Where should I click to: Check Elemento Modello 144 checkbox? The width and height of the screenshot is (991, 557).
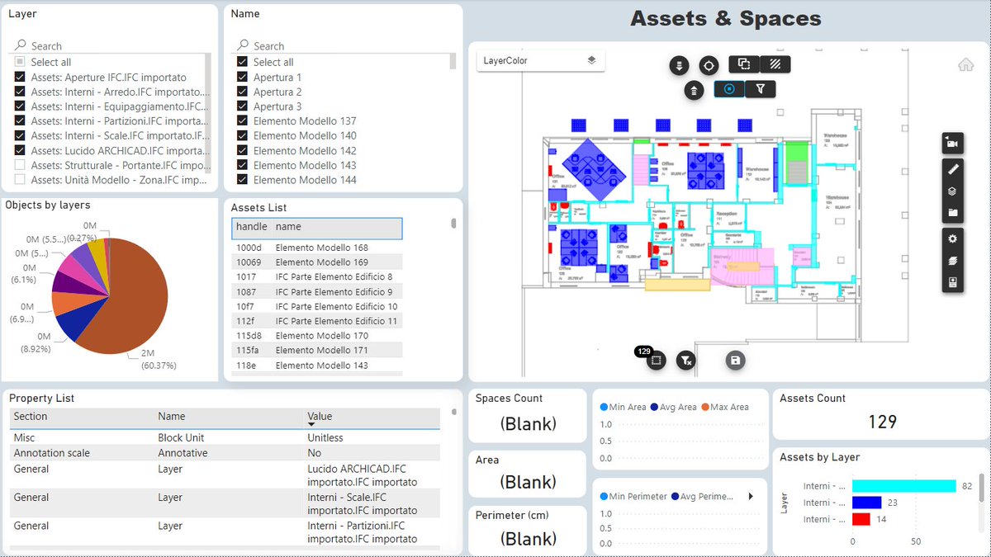point(242,180)
